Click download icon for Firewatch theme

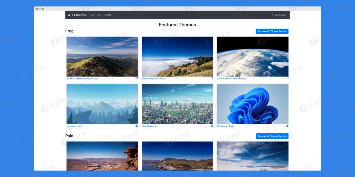click(136, 126)
